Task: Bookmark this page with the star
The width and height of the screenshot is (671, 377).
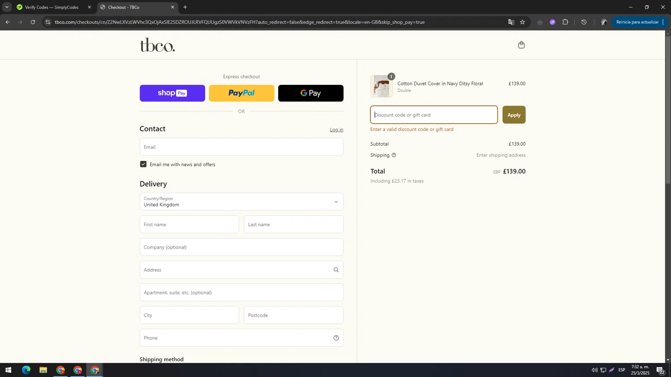Action: [522, 22]
